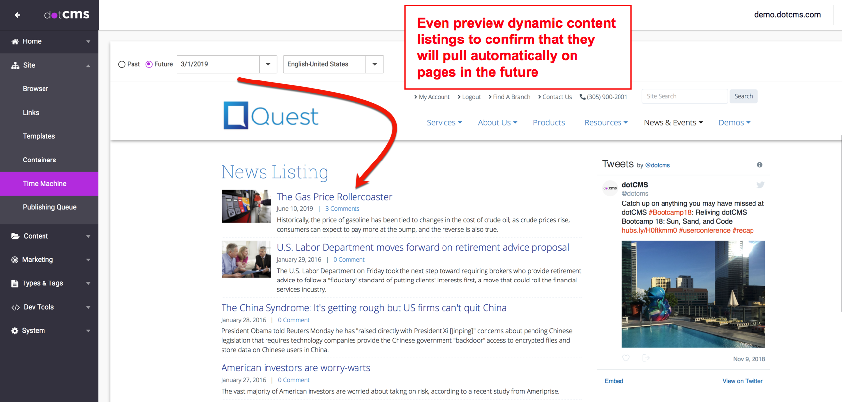The image size is (842, 402).
Task: Click the Quest logo
Action: 271,116
